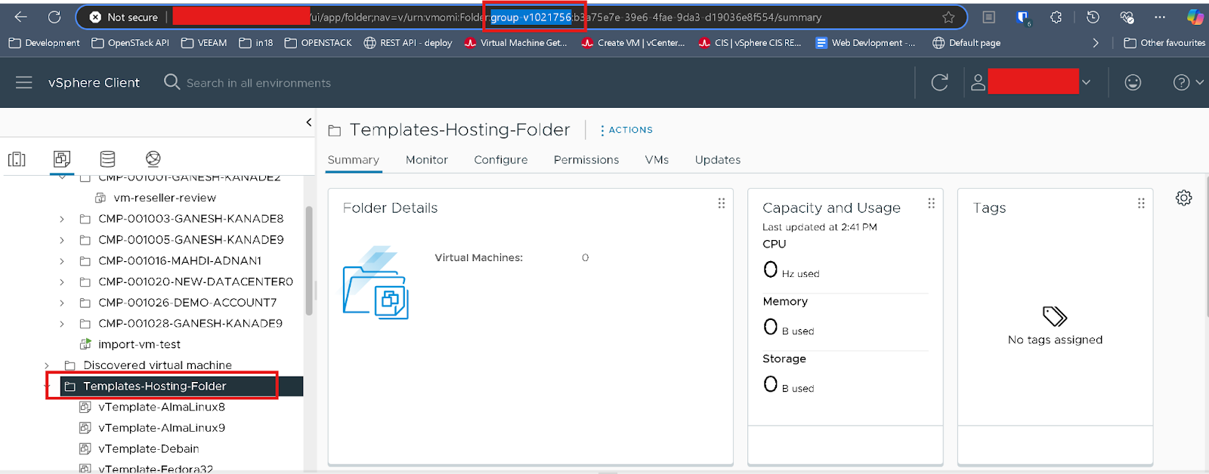Open the Permissions tab
1209x474 pixels.
tap(586, 160)
